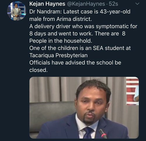The image size is (146, 141).
Task: Click the 'Dr Nandram: Latest case' line
Action: click(x=80, y=12)
